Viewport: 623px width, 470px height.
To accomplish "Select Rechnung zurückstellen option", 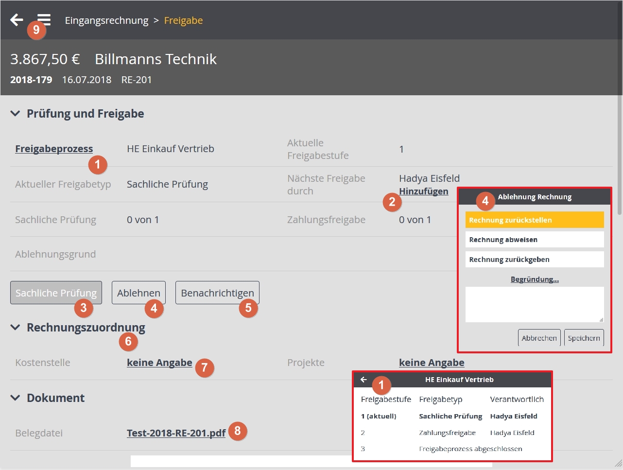I will coord(535,220).
